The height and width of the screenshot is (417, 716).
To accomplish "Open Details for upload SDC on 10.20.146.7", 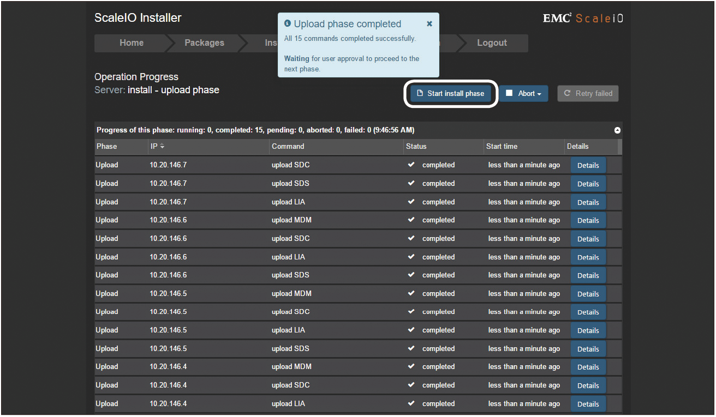I will pyautogui.click(x=588, y=165).
